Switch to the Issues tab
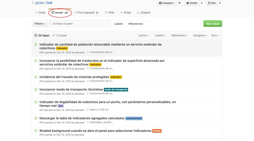Screen dimensions: 254x141 [60, 12]
